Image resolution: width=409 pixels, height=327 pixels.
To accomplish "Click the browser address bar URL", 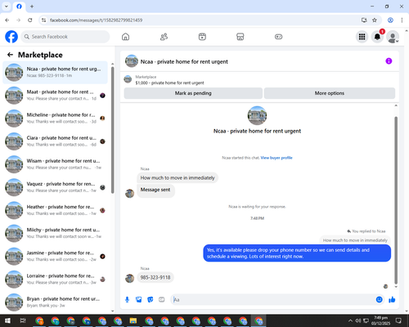I will pyautogui.click(x=96, y=20).
